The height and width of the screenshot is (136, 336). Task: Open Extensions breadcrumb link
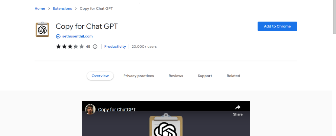coord(62,8)
